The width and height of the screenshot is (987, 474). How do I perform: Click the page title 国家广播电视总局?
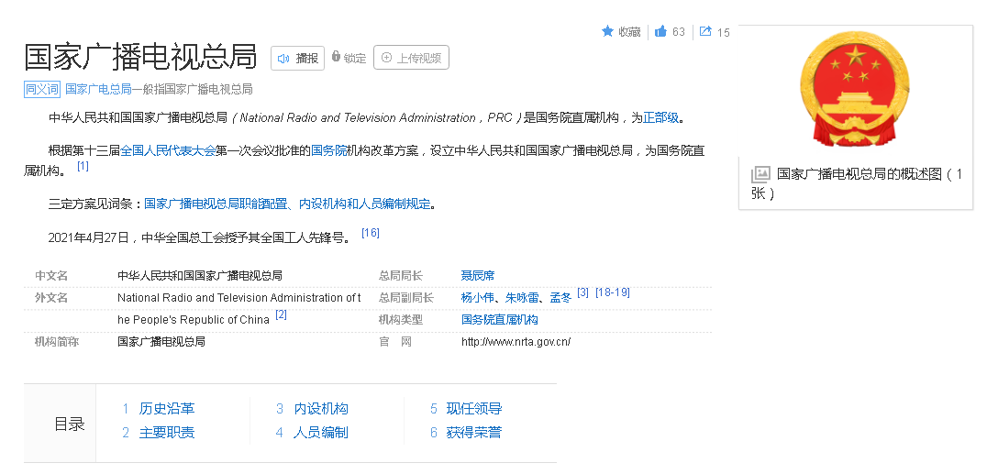point(141,57)
